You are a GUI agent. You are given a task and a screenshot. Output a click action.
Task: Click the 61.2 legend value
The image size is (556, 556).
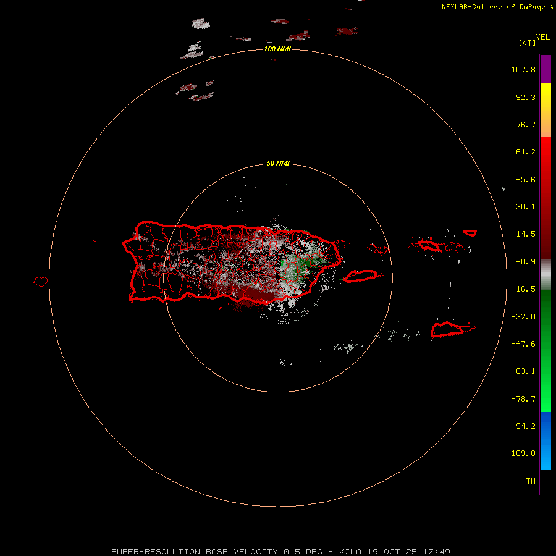[526, 152]
